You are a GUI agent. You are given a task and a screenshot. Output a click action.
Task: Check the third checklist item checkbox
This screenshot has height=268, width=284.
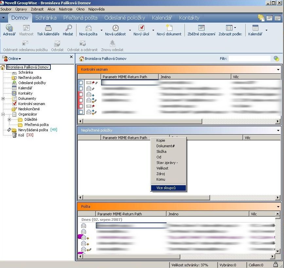(81, 95)
